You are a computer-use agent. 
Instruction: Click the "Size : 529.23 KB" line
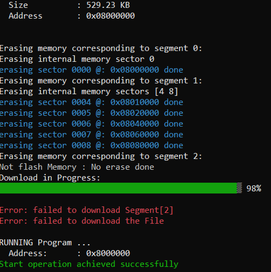tap(69, 5)
